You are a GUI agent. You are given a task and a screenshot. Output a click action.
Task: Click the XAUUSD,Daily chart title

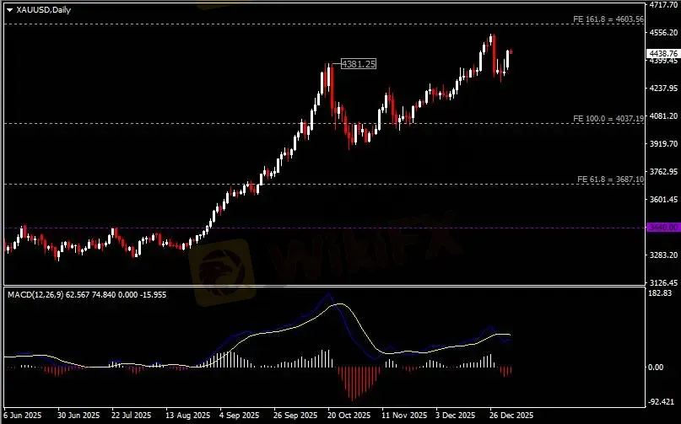click(43, 9)
